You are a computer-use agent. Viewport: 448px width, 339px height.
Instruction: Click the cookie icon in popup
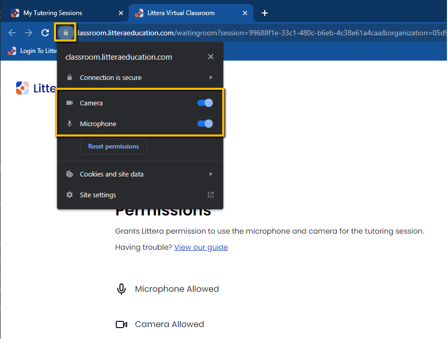pyautogui.click(x=70, y=174)
